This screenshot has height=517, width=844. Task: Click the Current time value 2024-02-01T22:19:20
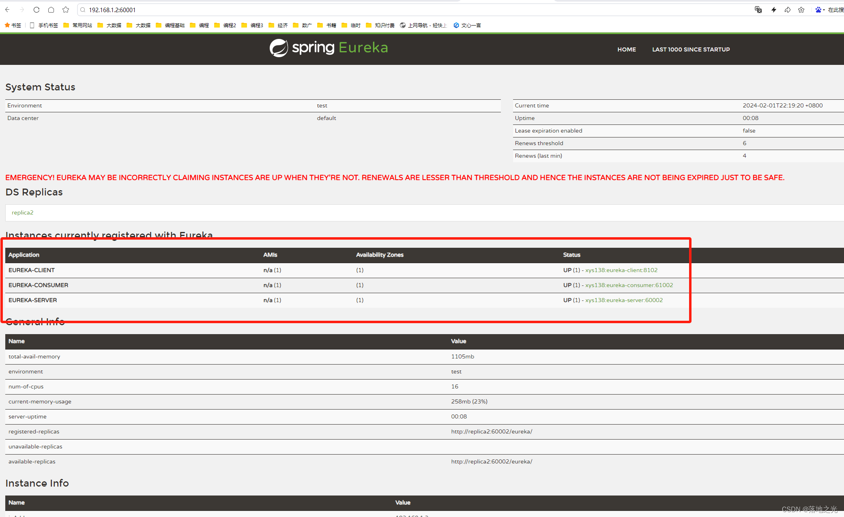coord(783,105)
